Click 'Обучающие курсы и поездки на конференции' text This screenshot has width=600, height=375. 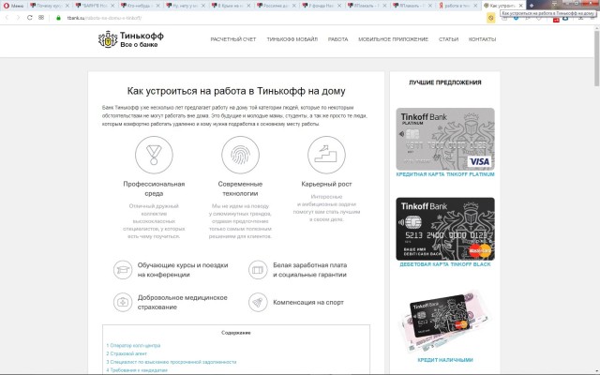[x=183, y=270]
